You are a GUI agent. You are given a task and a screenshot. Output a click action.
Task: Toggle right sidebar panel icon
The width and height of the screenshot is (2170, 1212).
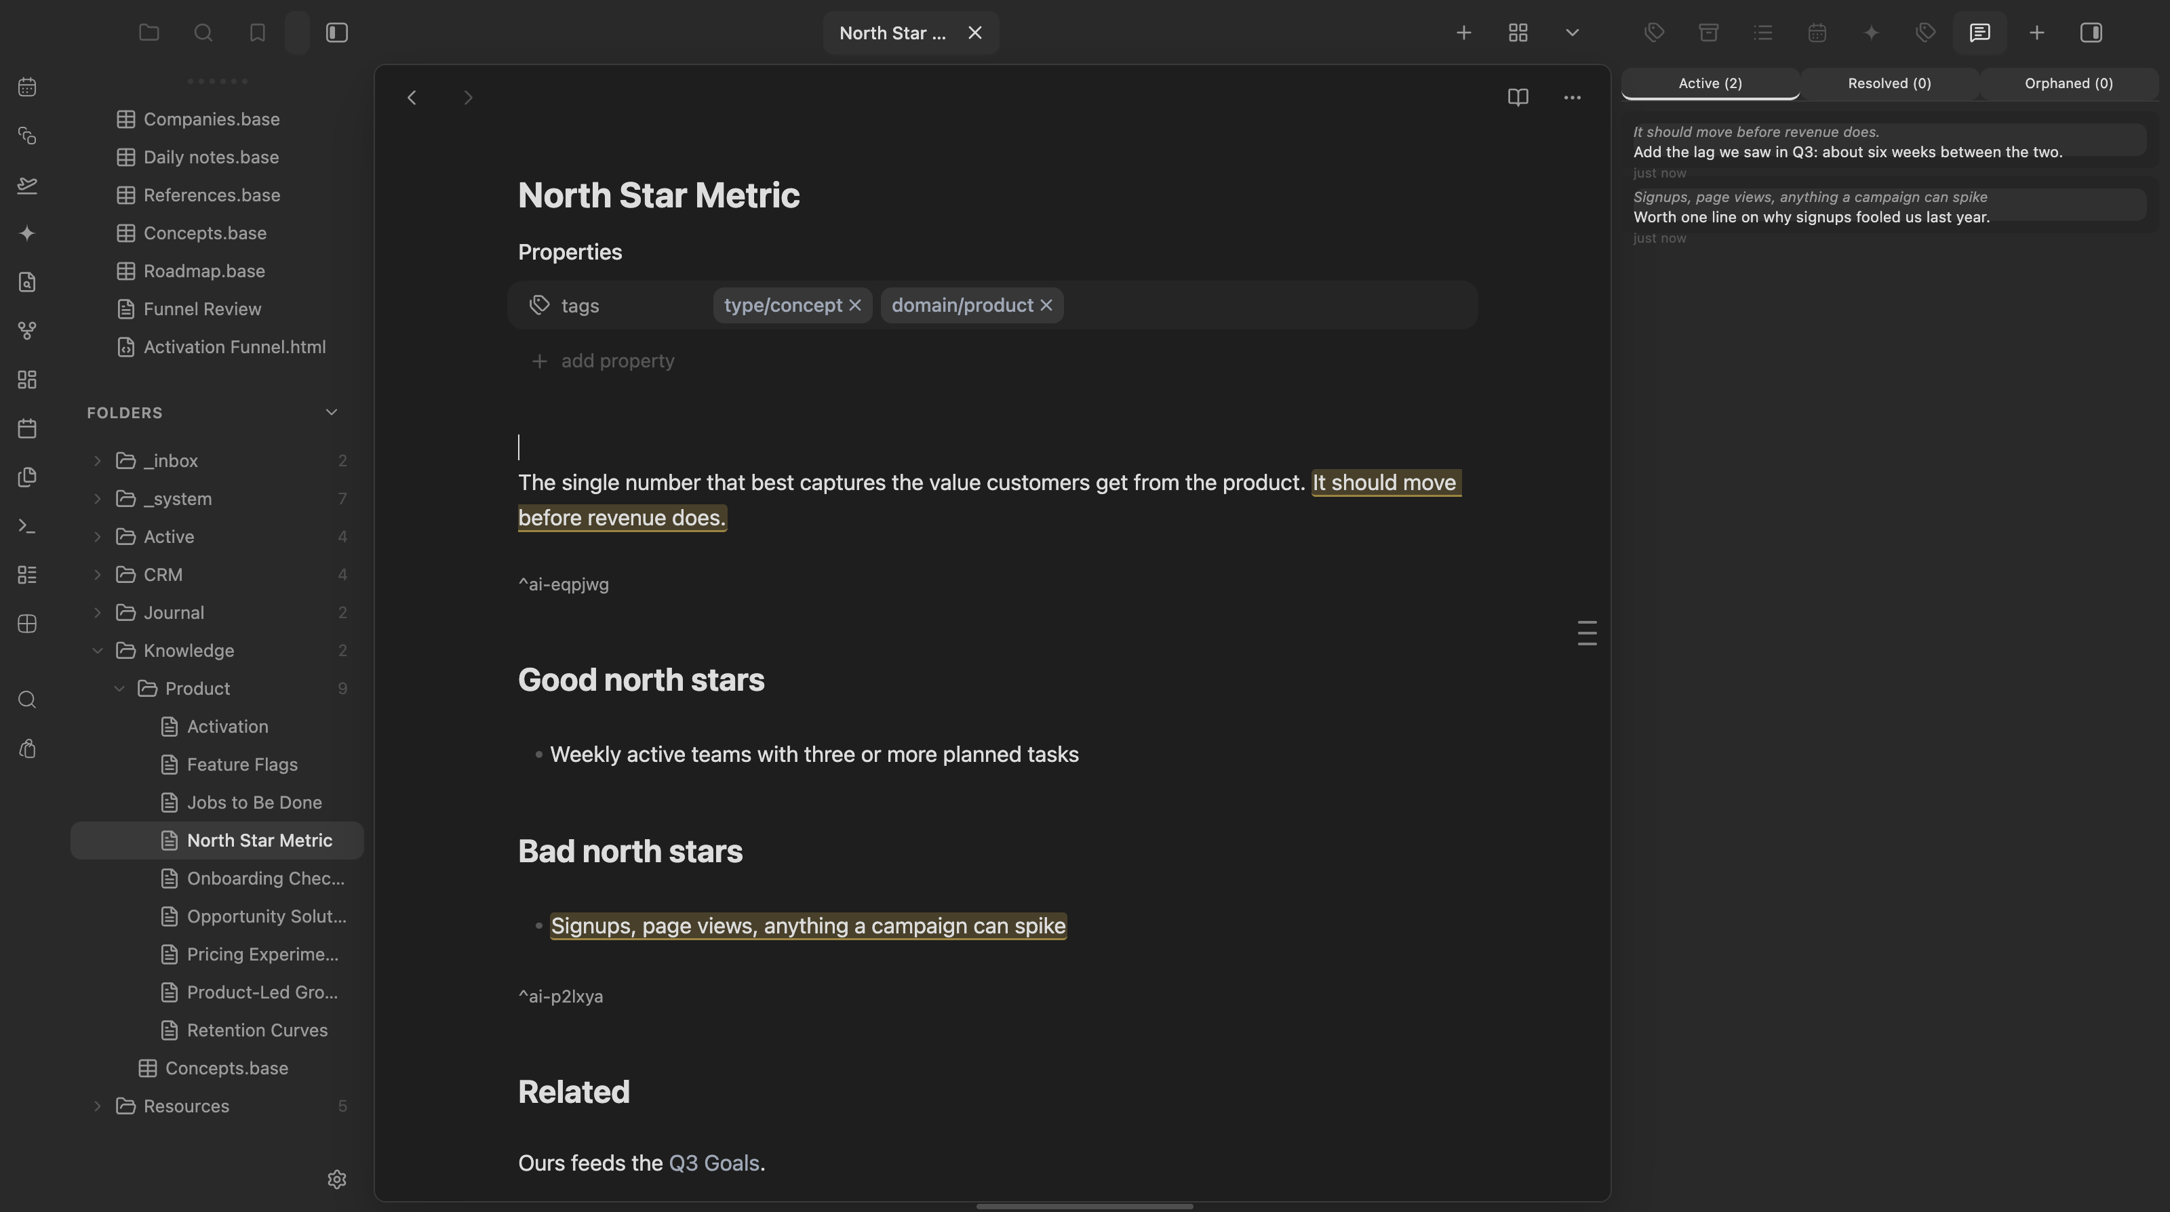2091,33
